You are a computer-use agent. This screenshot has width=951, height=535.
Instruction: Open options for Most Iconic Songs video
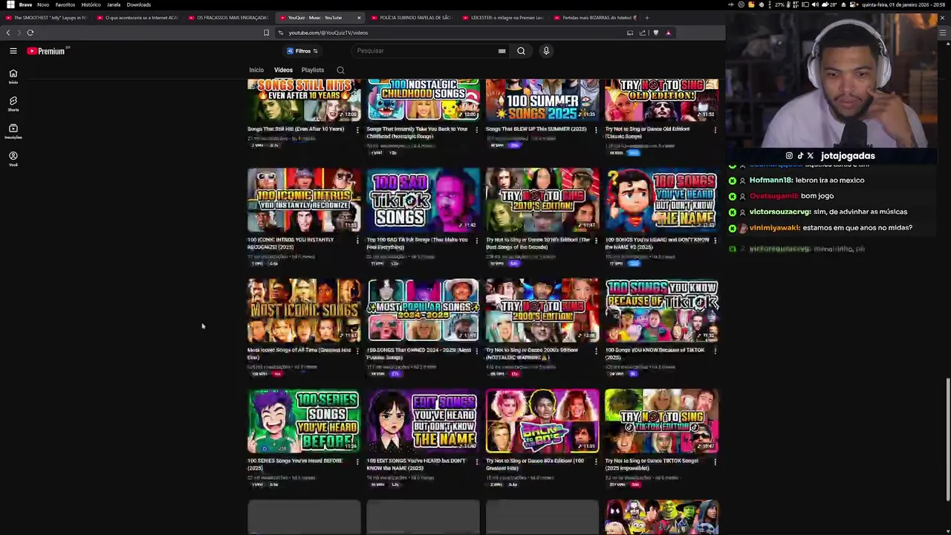pyautogui.click(x=357, y=351)
